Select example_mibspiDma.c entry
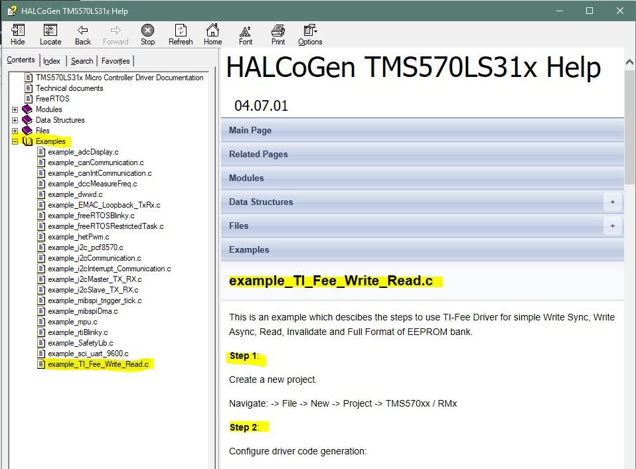The image size is (636, 469). tap(83, 311)
